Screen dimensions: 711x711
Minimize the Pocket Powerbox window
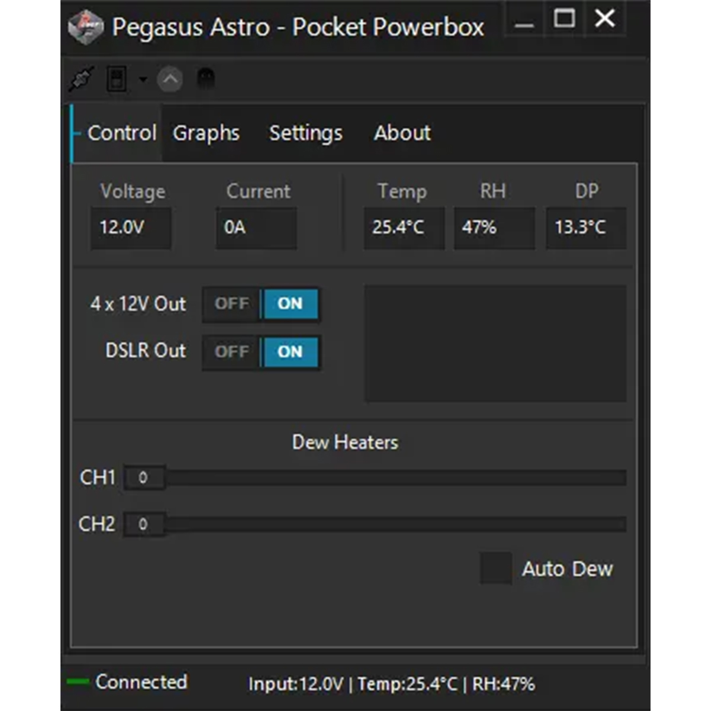click(x=524, y=20)
